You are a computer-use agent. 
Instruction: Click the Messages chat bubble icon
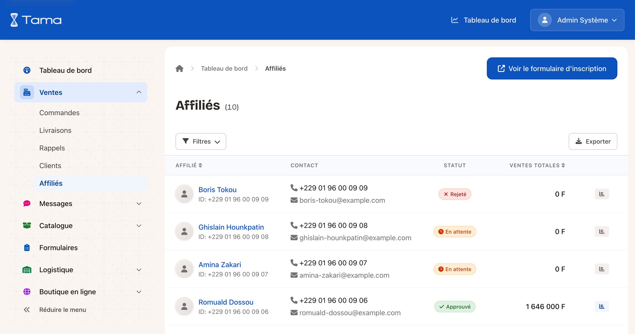coord(27,204)
